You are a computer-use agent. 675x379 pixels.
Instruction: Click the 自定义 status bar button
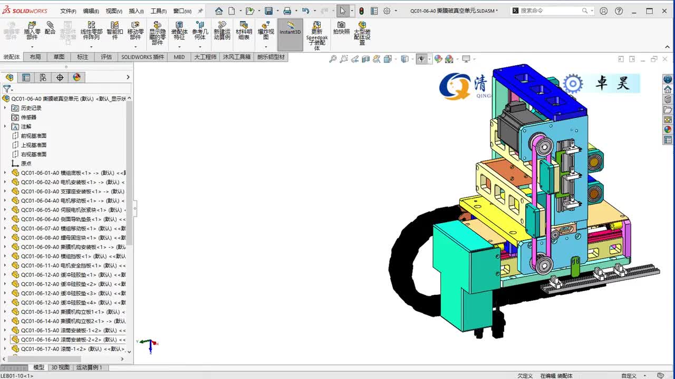tap(629, 376)
